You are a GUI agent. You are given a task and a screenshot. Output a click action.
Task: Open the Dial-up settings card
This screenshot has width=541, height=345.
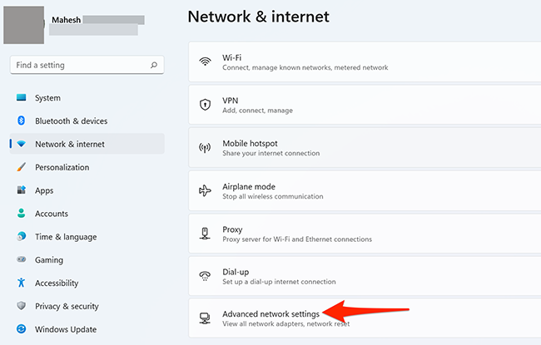pos(365,276)
